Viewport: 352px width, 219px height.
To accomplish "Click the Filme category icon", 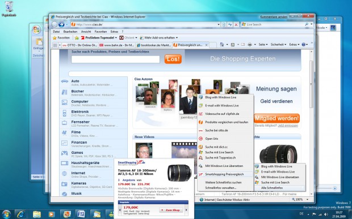I will pos(64,133).
